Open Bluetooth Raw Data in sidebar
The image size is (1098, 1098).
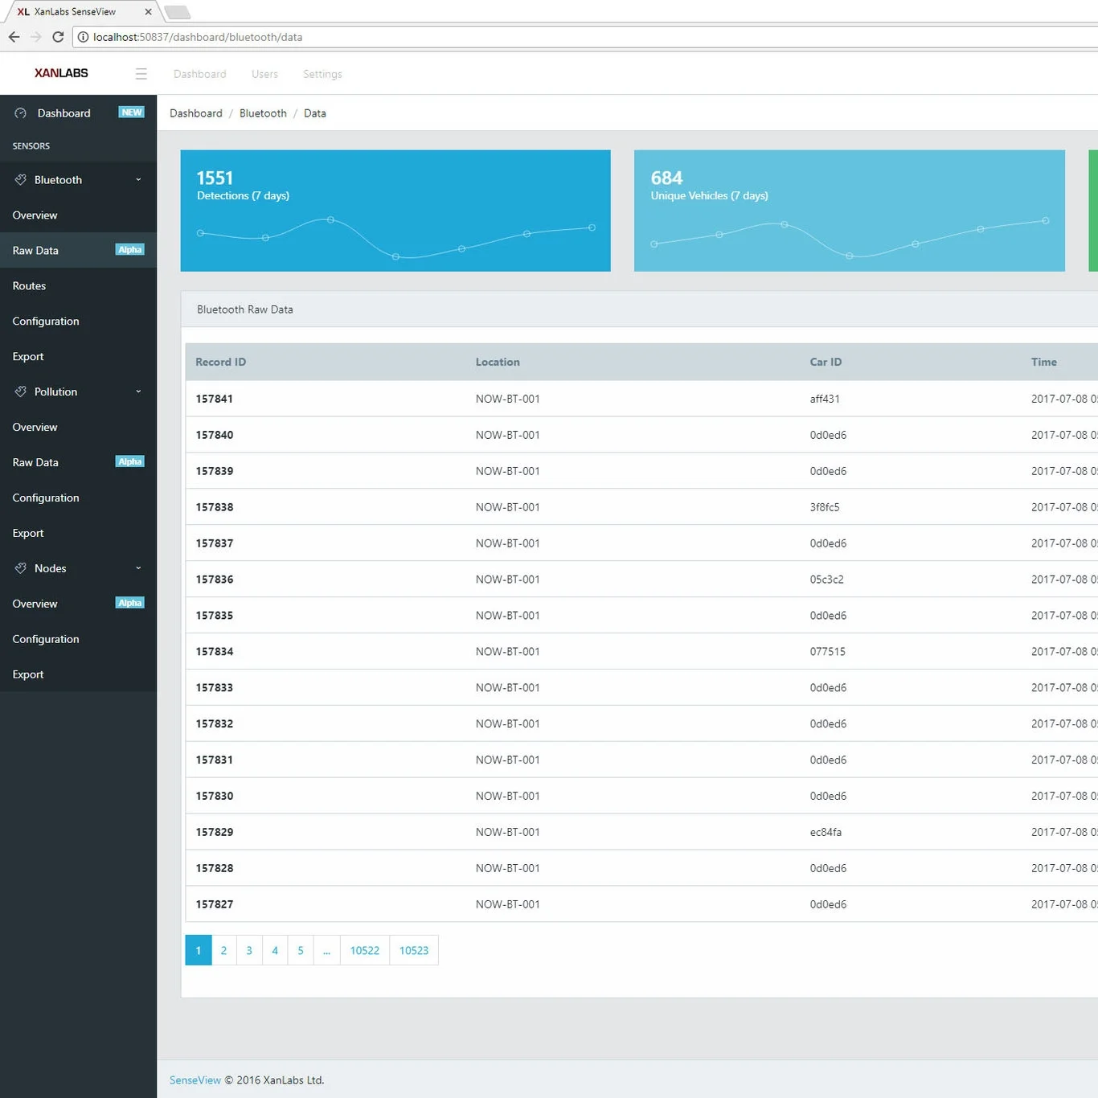[78, 251]
